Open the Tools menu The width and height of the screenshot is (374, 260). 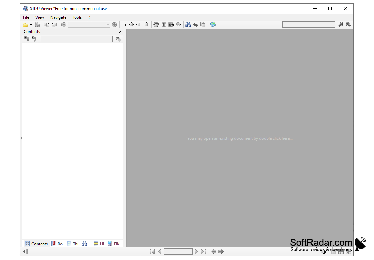click(77, 17)
